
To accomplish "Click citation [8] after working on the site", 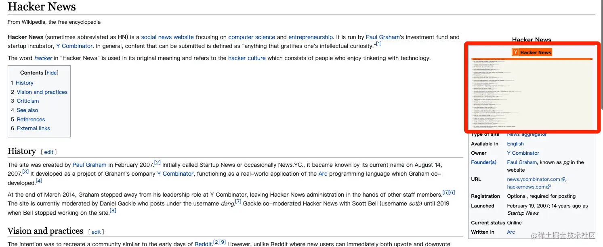I will pos(113,210).
